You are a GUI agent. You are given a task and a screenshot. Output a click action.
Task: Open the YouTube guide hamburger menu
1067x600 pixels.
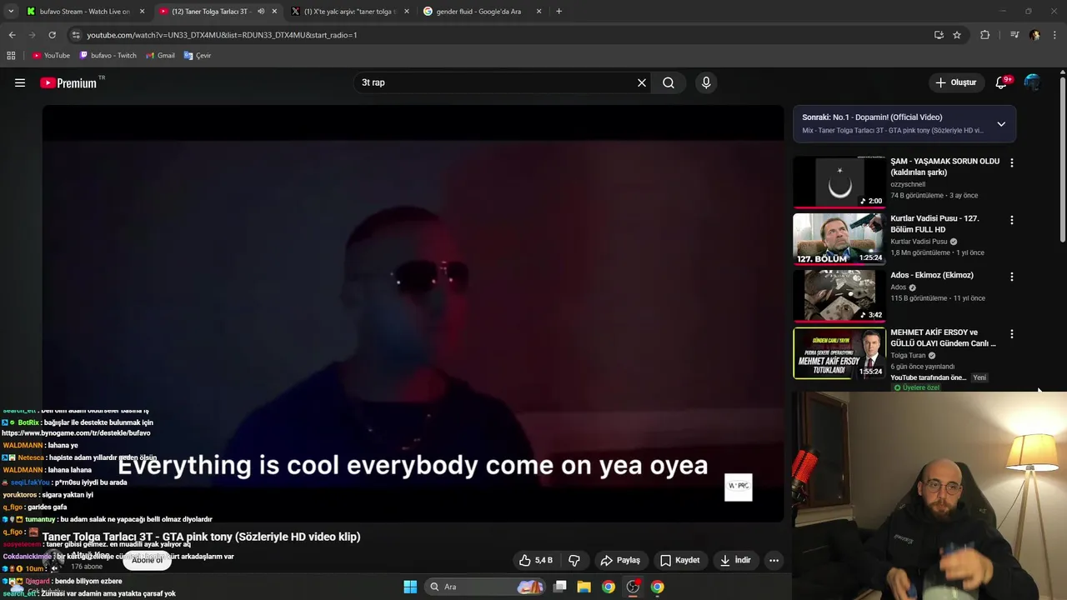tap(20, 82)
